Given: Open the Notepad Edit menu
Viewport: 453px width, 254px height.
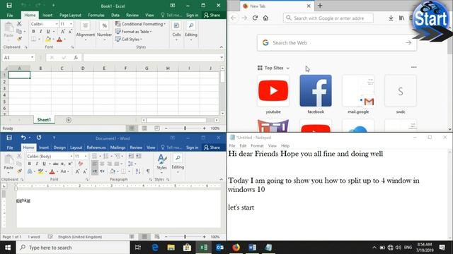Looking at the screenshot, I should (243, 146).
